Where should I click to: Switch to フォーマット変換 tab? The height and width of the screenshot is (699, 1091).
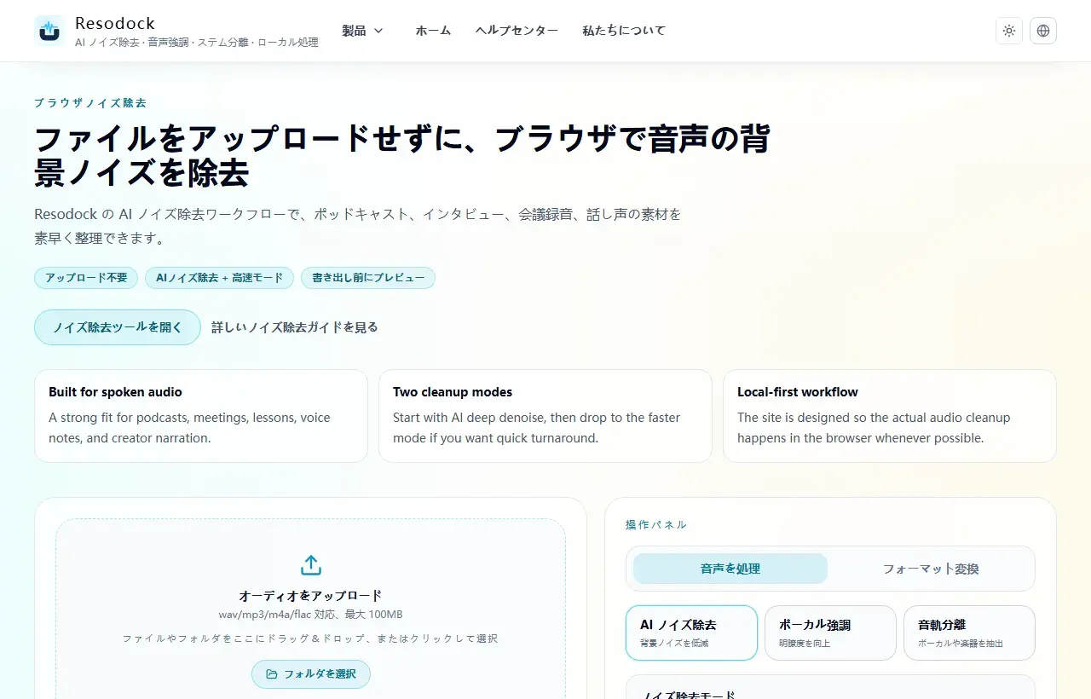pos(931,569)
